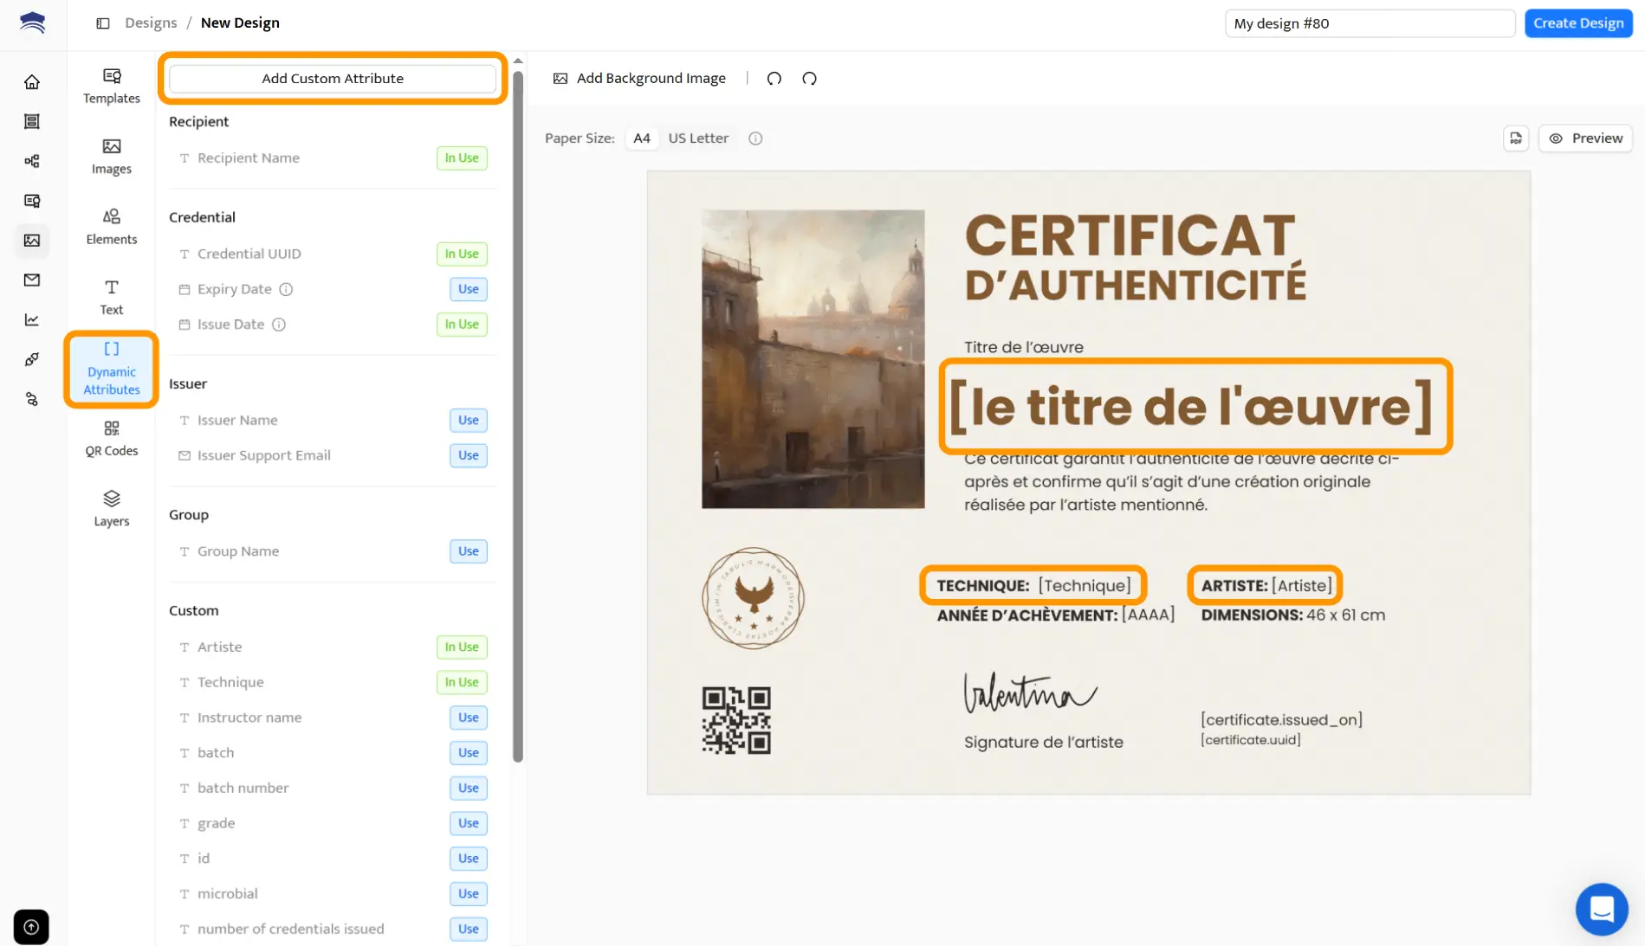Select the [le titre de l'œuvre] text element

[x=1190, y=407]
